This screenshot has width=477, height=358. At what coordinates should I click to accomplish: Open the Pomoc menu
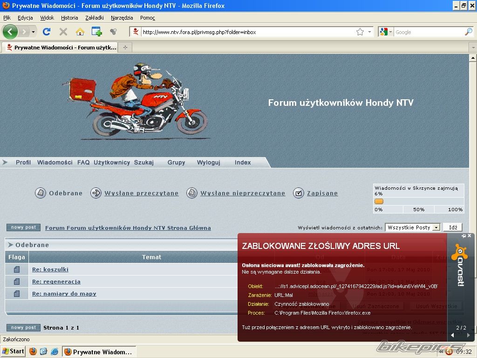pos(148,18)
